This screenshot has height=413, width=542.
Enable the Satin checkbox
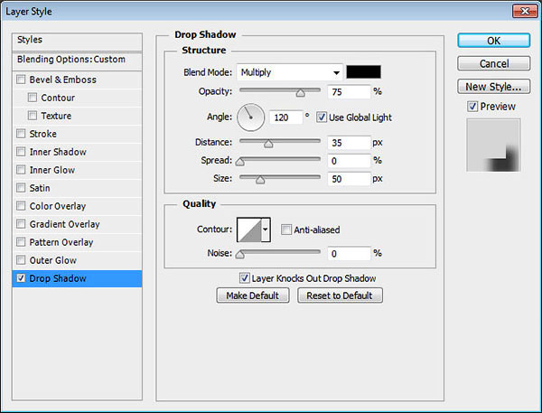point(21,188)
